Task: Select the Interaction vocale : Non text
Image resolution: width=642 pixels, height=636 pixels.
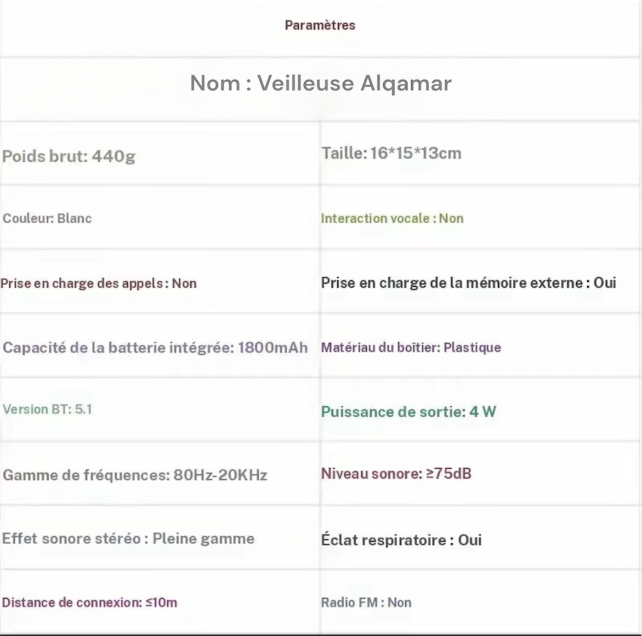Action: coord(392,218)
